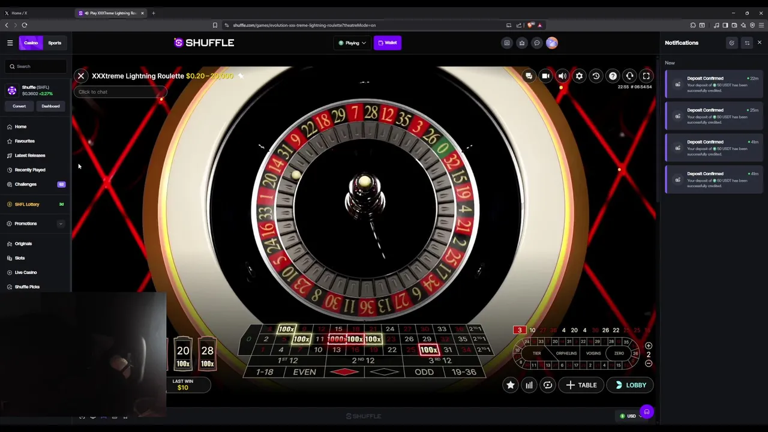Screen dimensions: 768x432
Task: Open Shuffle Picks in sidebar
Action: point(27,287)
